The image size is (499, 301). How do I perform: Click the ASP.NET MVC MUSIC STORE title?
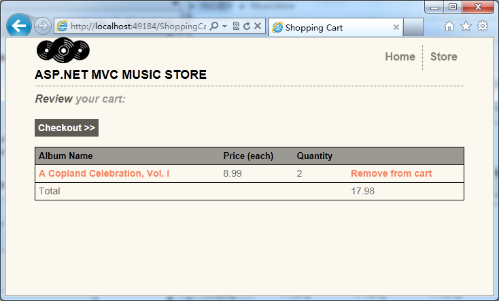point(120,75)
